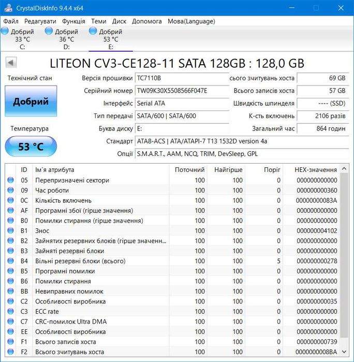Screen dimensions: 354x362
Task: Open the Диск menu
Action: tap(119, 21)
